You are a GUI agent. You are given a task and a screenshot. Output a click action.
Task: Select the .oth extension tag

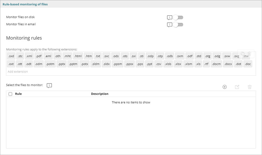point(58,56)
